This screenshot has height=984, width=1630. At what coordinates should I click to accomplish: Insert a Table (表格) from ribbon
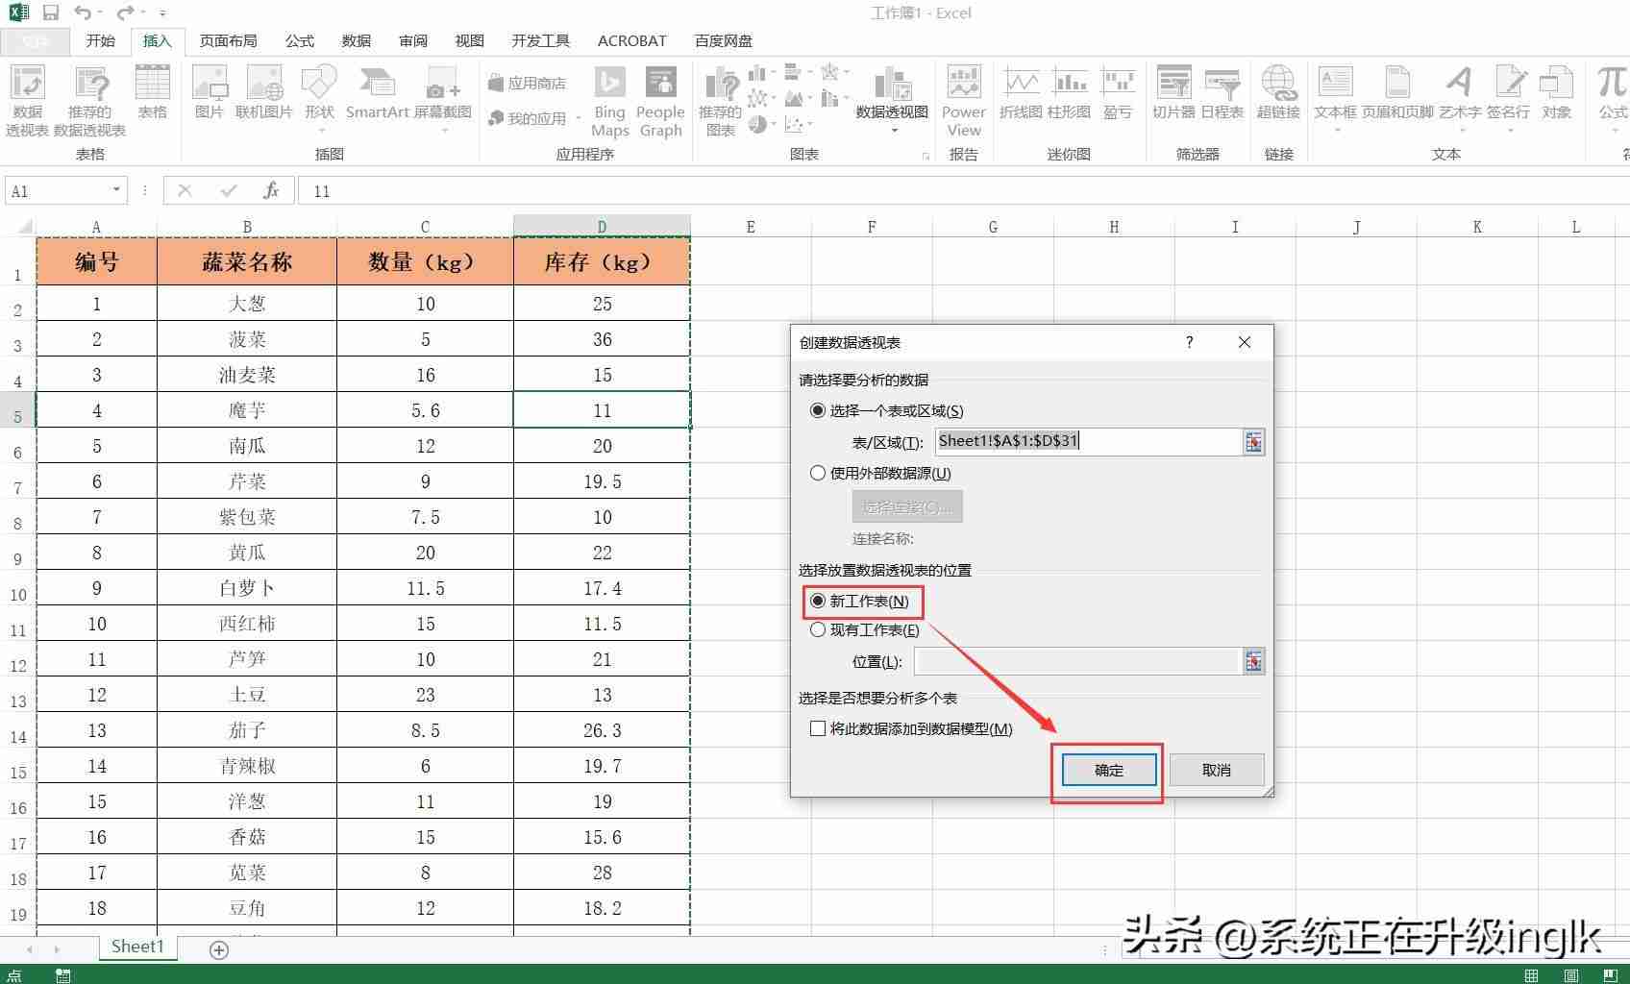pyautogui.click(x=153, y=92)
